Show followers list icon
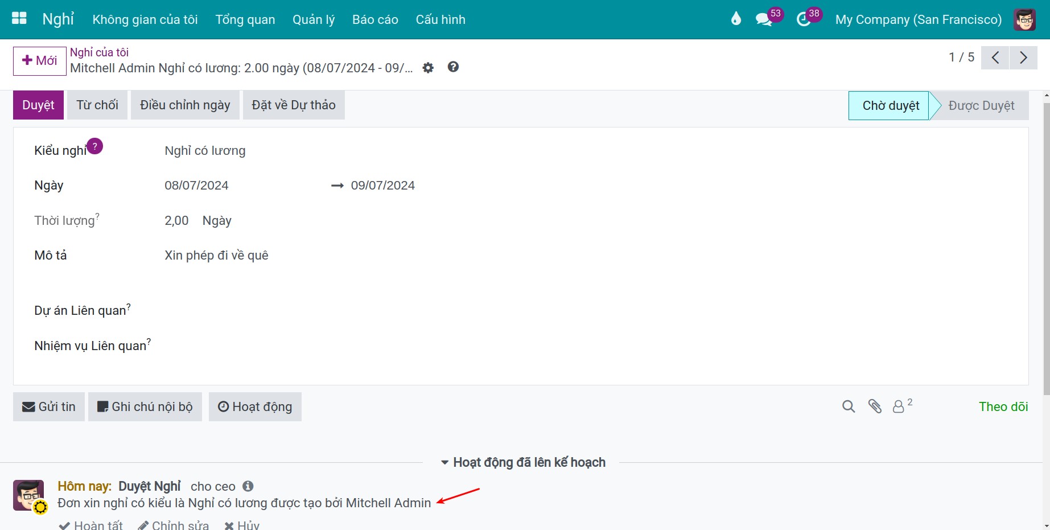 (902, 406)
